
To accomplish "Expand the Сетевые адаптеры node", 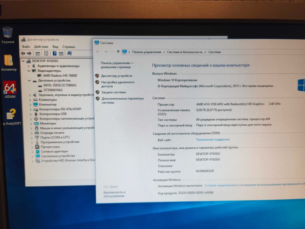I will point(32,151).
